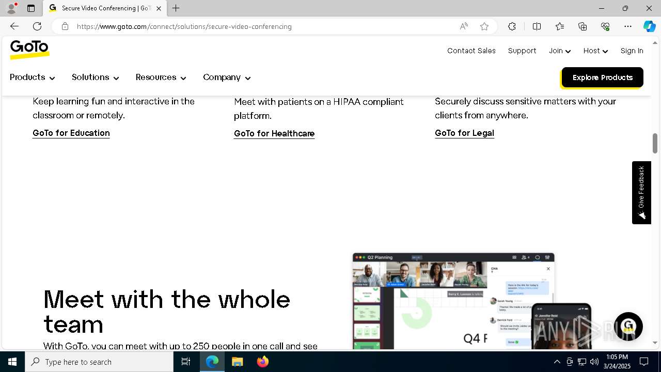Screen dimensions: 661x372
Task: Click the page vertical scrollbar thumb
Action: coord(655,143)
